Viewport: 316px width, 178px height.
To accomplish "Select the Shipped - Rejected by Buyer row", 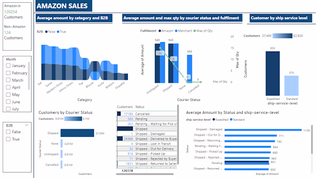I will click(147, 159).
